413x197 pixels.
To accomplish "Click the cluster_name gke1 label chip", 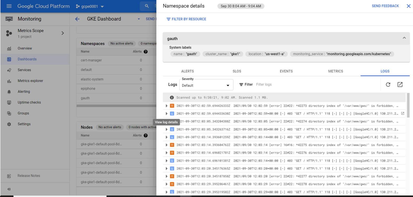I will 223,54.
